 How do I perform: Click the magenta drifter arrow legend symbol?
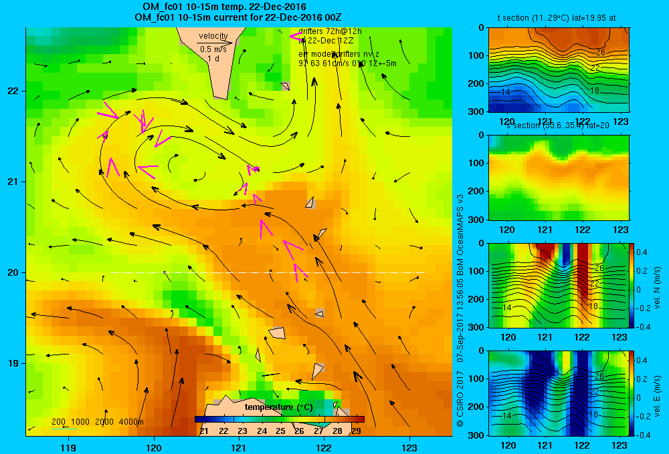tap(296, 36)
